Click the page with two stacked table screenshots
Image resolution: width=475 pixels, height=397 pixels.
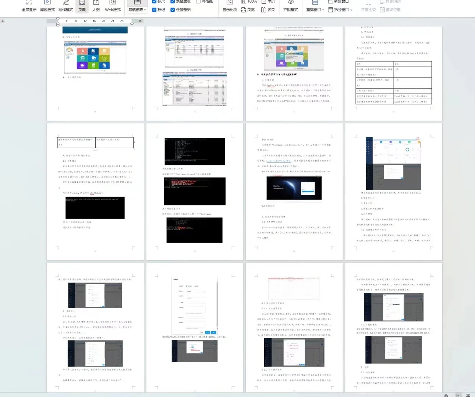click(x=195, y=74)
